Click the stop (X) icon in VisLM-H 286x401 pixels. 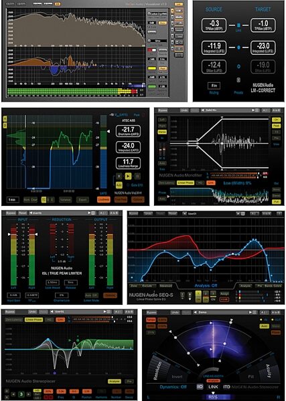click(x=119, y=176)
